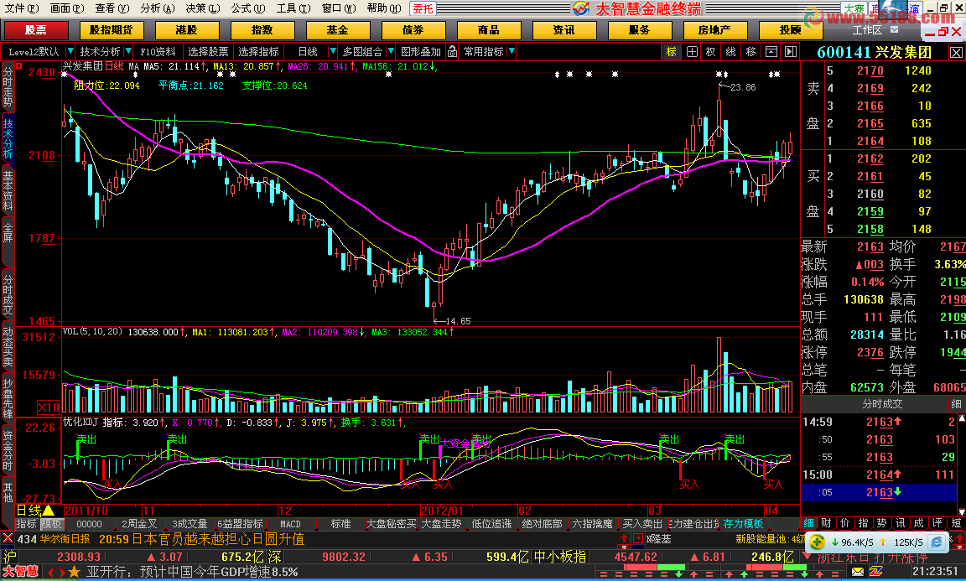Select the 线 line drawing tool
Screen dimensions: 966x581
730,52
